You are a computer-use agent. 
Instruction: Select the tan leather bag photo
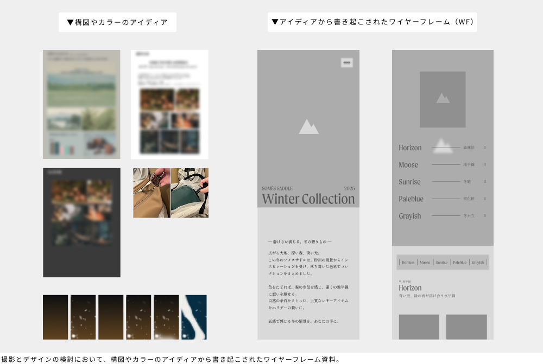click(x=151, y=193)
